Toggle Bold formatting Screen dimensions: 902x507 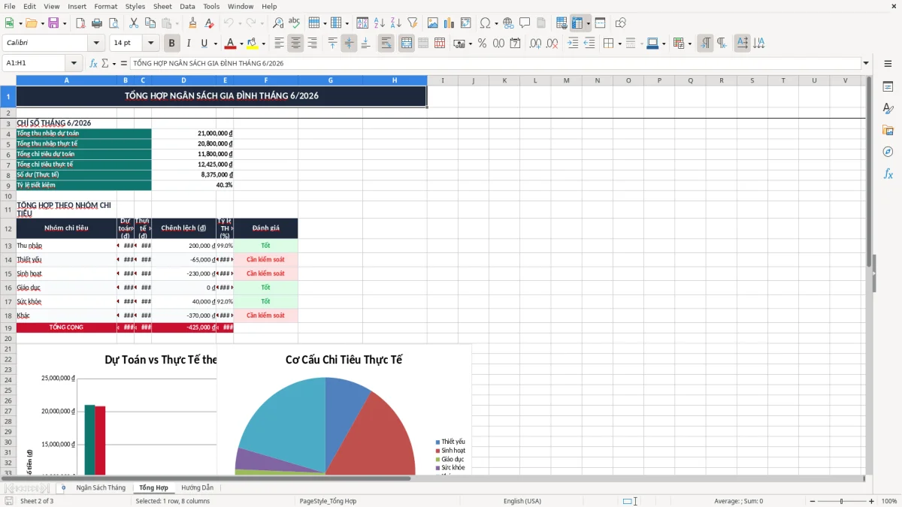coord(171,44)
